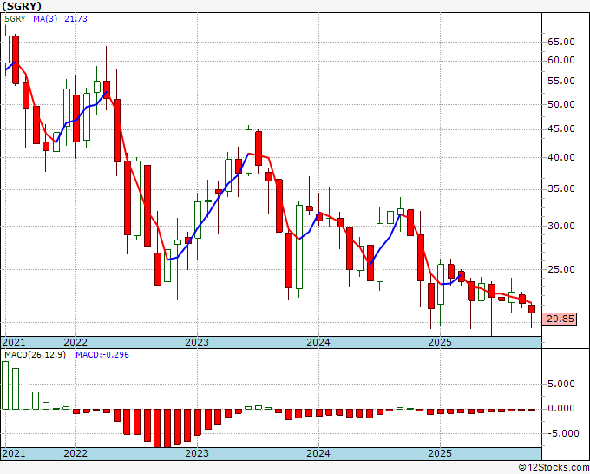Click the 2021 label on MACD panel axis
The image size is (590, 474).
point(14,453)
